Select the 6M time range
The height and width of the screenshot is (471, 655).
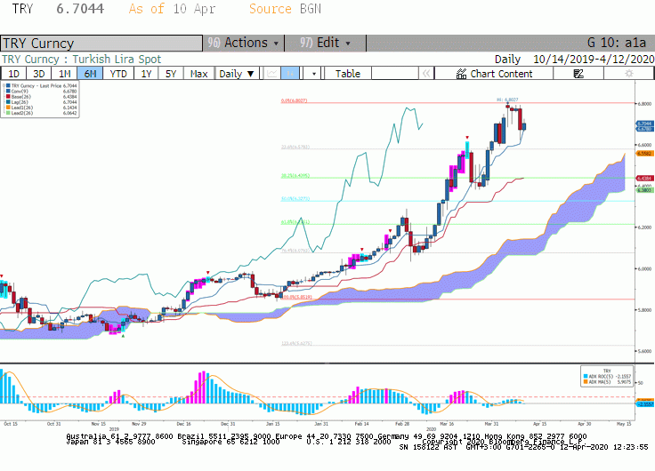[90, 74]
